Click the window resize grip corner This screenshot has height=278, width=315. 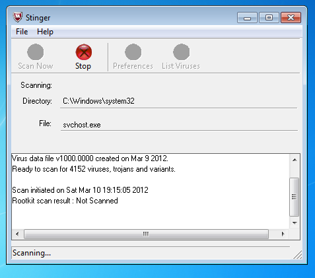[x=298, y=255]
